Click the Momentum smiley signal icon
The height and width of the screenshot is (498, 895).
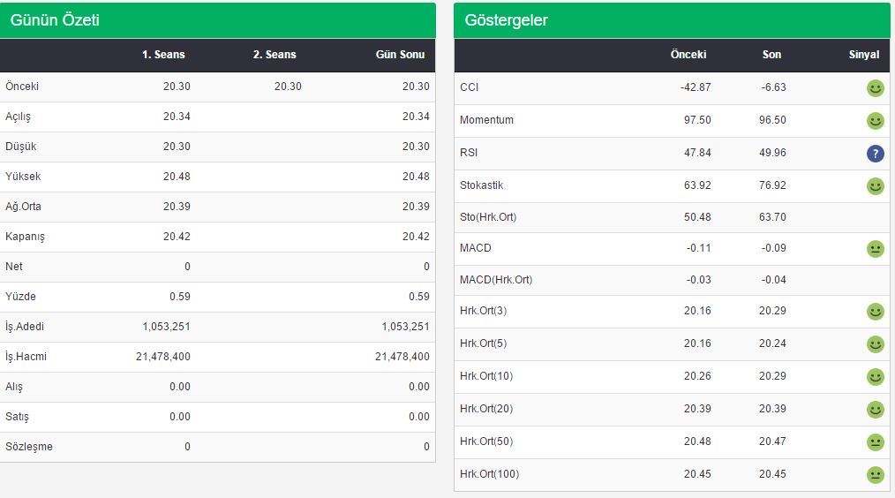tap(875, 120)
